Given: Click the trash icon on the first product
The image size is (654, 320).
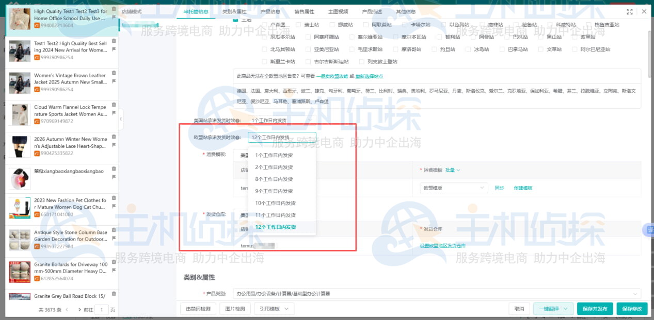Looking at the screenshot, I should 114,10.
